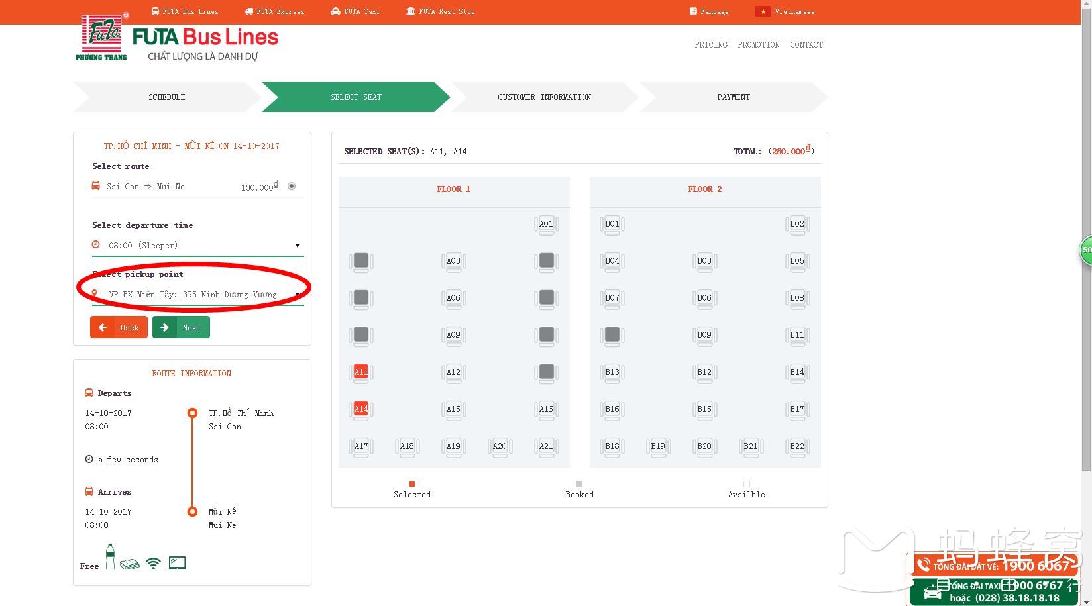
Task: Click the Selected legend color swatch
Action: 412,484
